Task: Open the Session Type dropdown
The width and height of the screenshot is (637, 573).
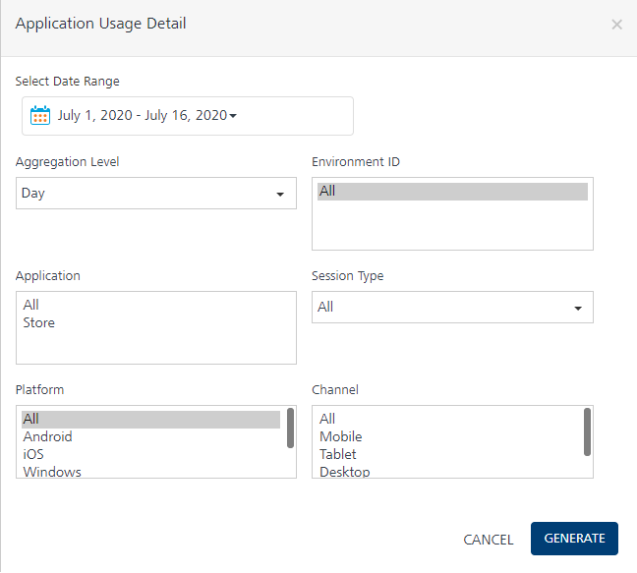Action: point(452,308)
